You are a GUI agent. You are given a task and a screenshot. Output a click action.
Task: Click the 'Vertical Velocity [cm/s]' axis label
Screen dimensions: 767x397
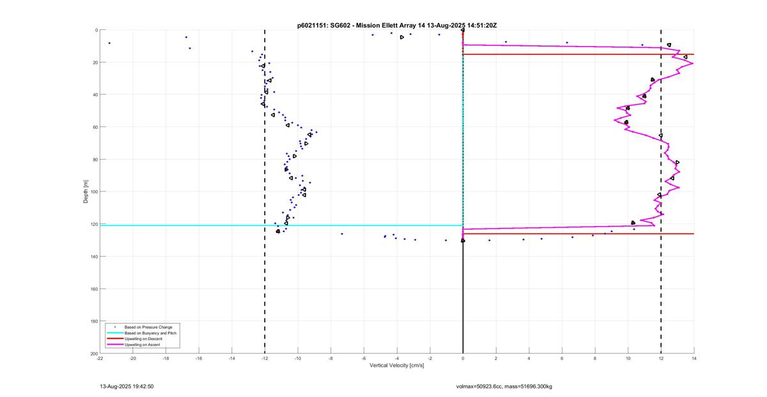tap(396, 365)
